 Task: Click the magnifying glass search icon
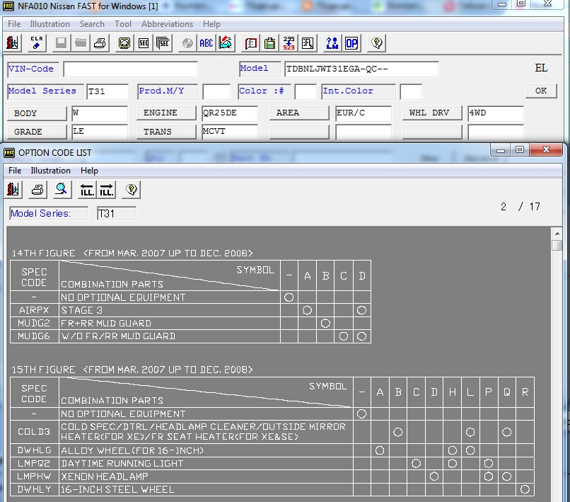click(62, 189)
